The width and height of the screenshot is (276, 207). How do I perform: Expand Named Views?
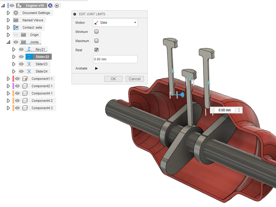(8, 20)
